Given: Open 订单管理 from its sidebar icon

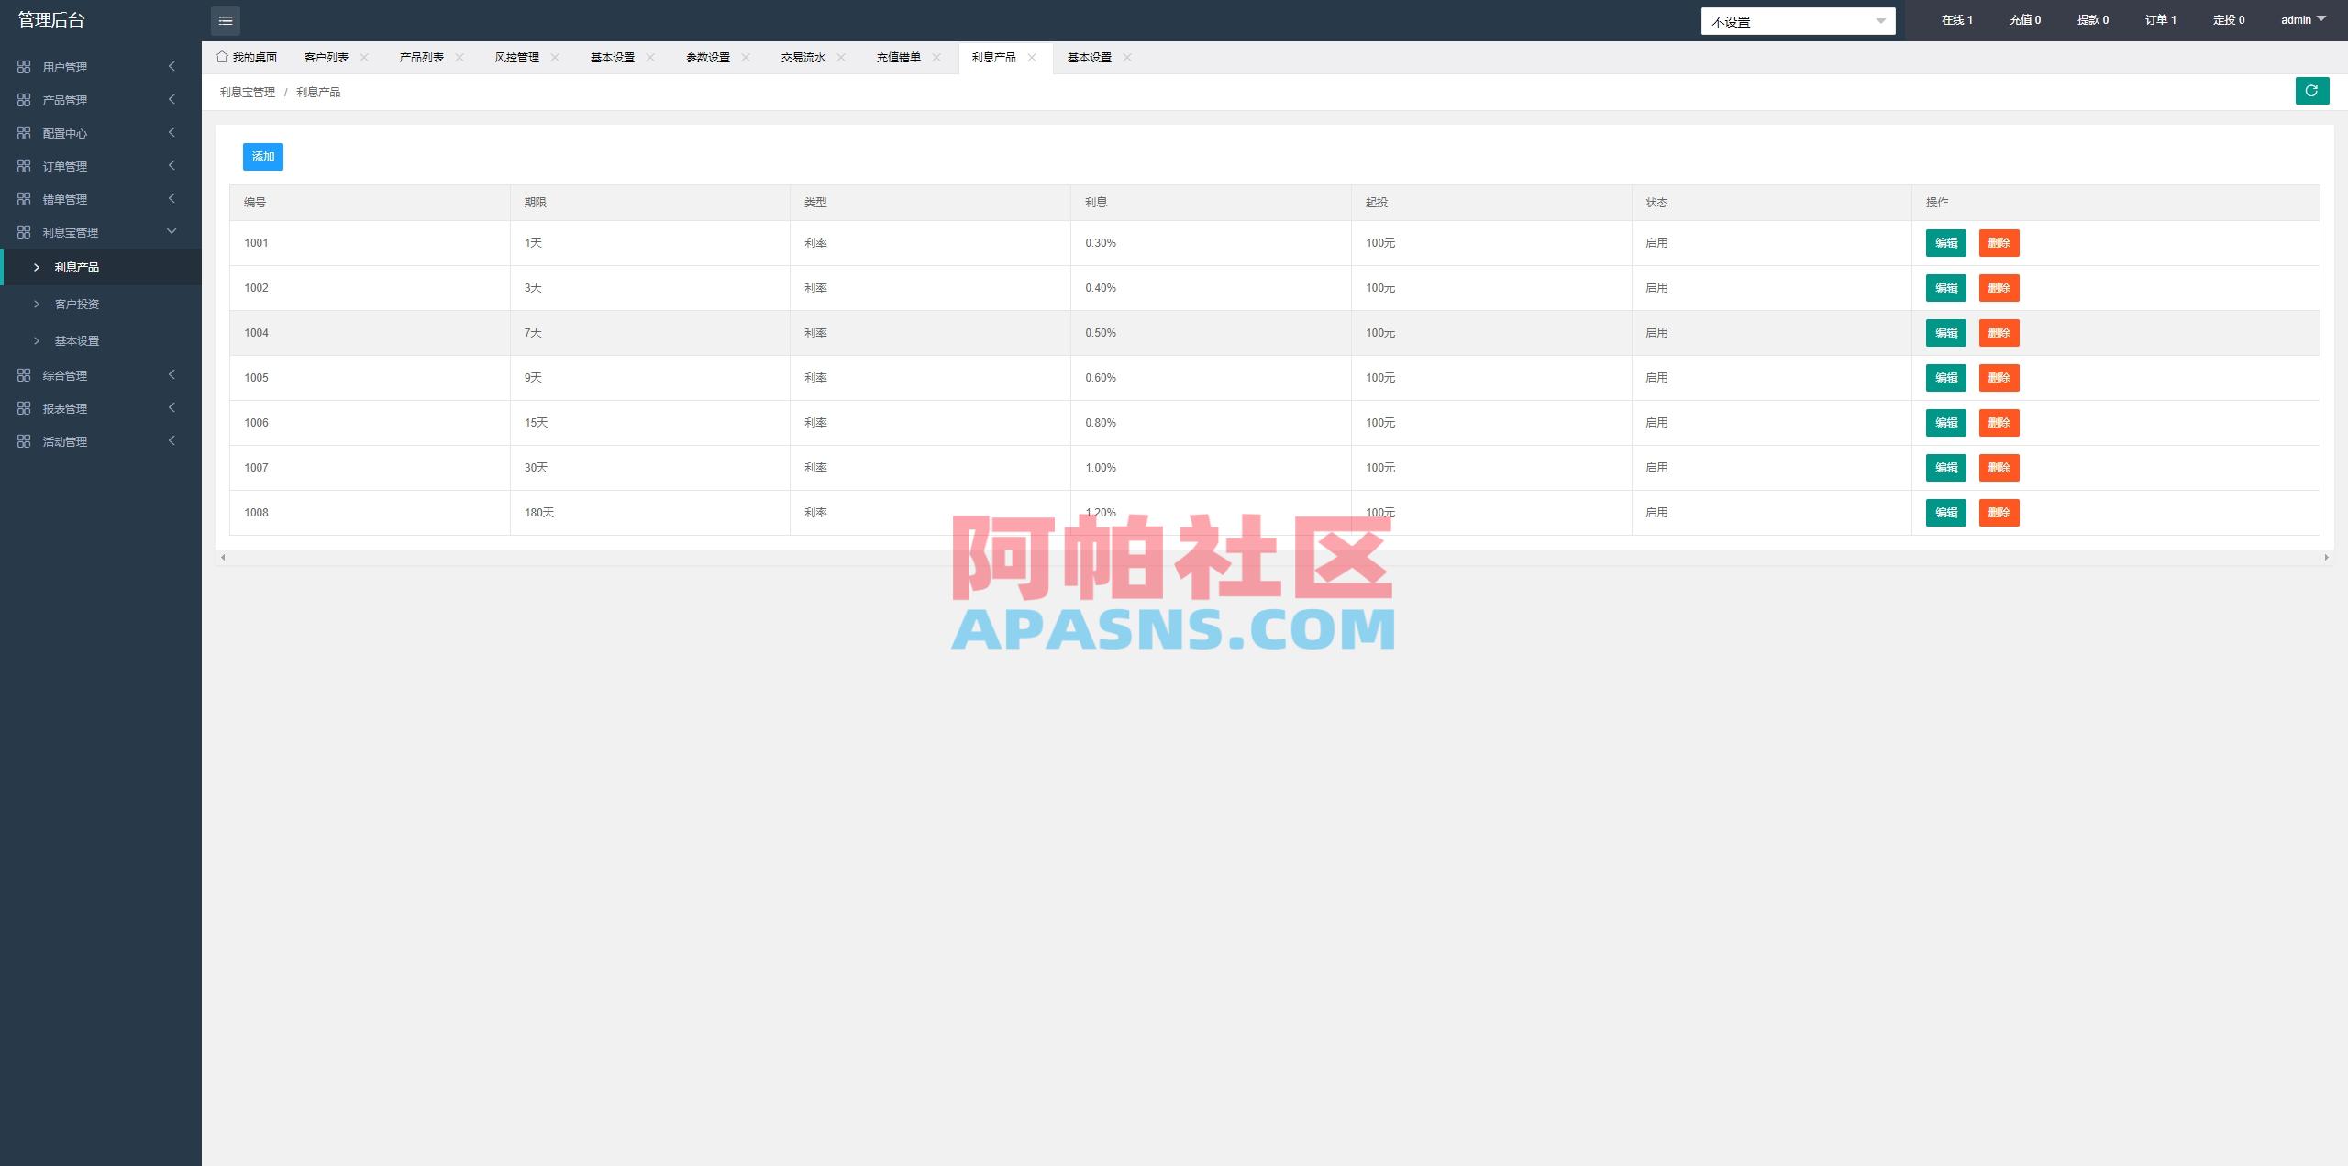Looking at the screenshot, I should click(24, 165).
